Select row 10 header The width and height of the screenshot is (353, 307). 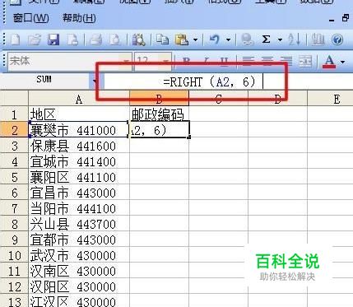pyautogui.click(x=14, y=255)
